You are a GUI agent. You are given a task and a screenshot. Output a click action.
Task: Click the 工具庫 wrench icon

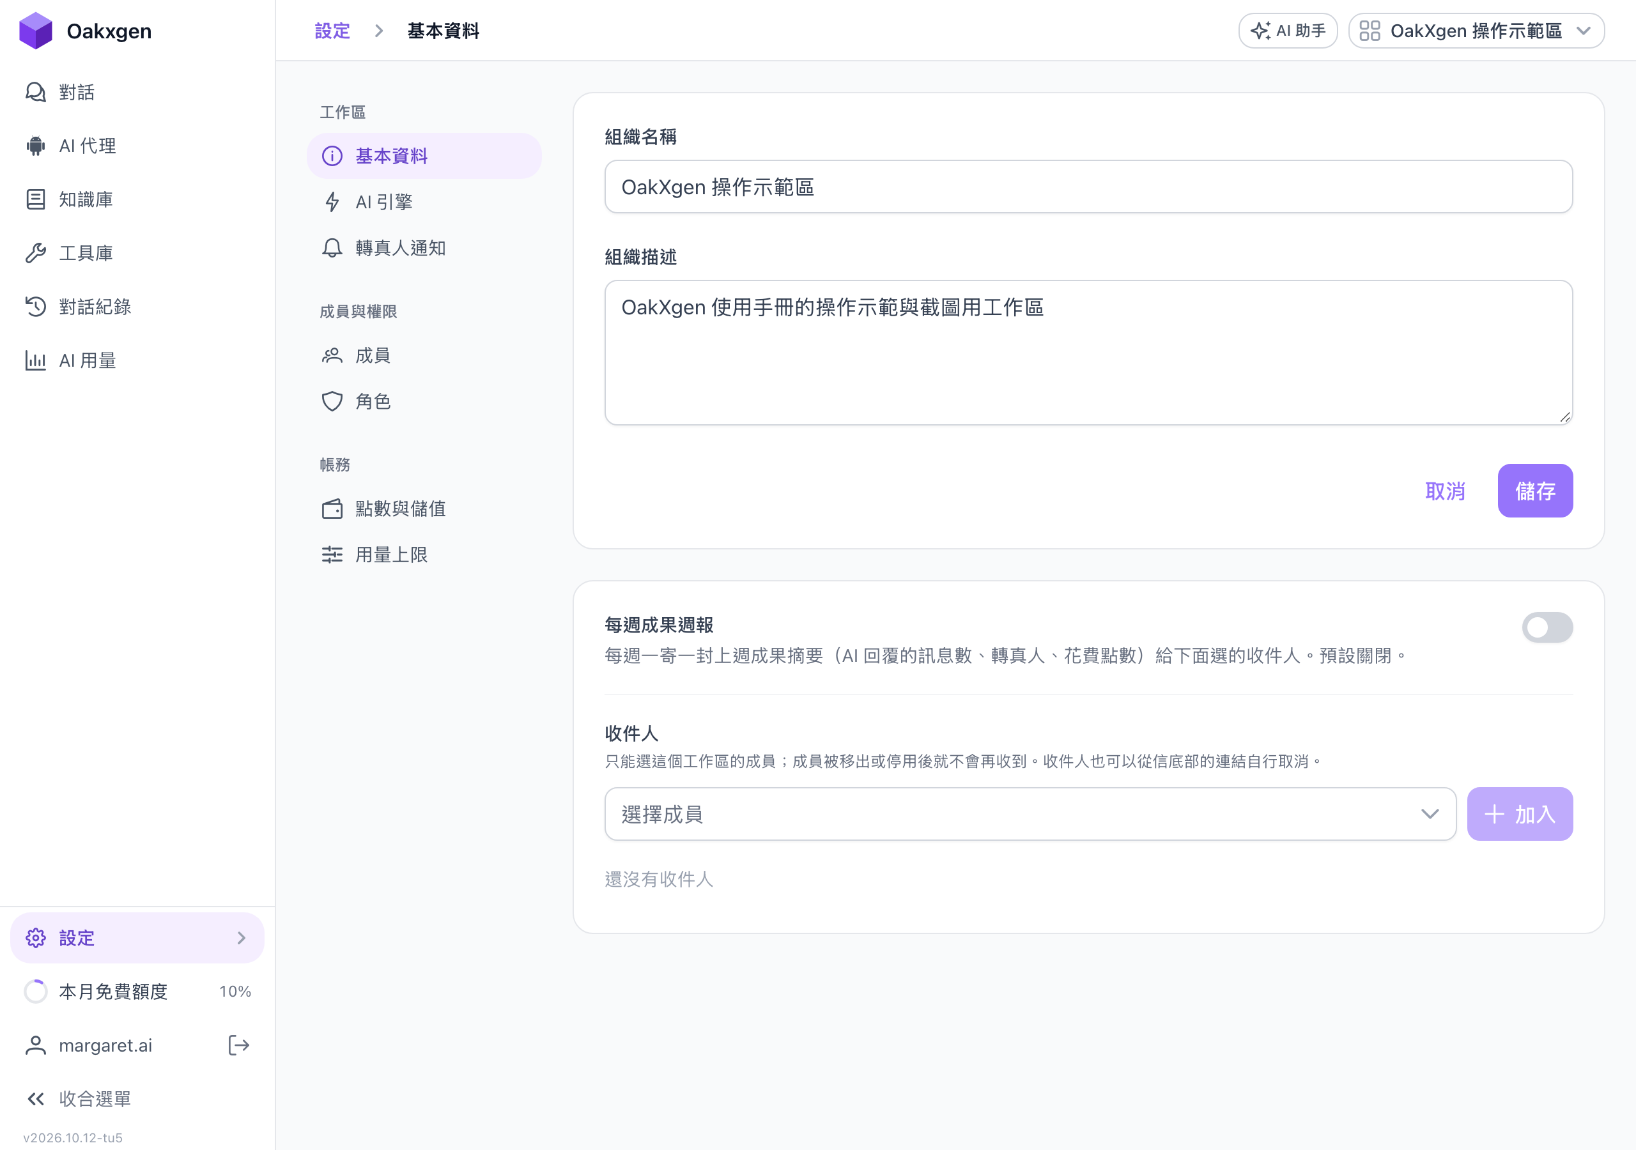(x=36, y=253)
